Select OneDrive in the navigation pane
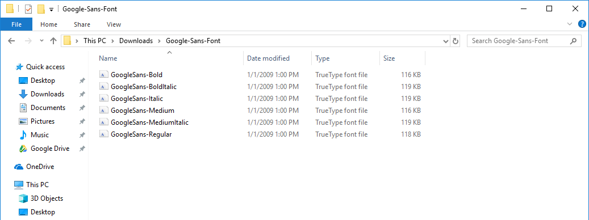This screenshot has width=589, height=220. pyautogui.click(x=40, y=167)
